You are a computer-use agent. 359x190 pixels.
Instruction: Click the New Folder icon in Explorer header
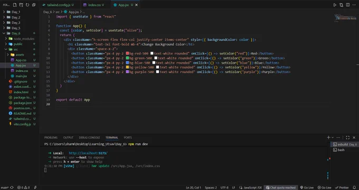[21, 5]
